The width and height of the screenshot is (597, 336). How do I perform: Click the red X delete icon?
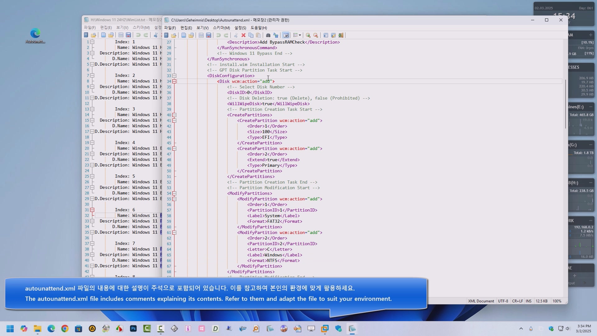(x=243, y=35)
